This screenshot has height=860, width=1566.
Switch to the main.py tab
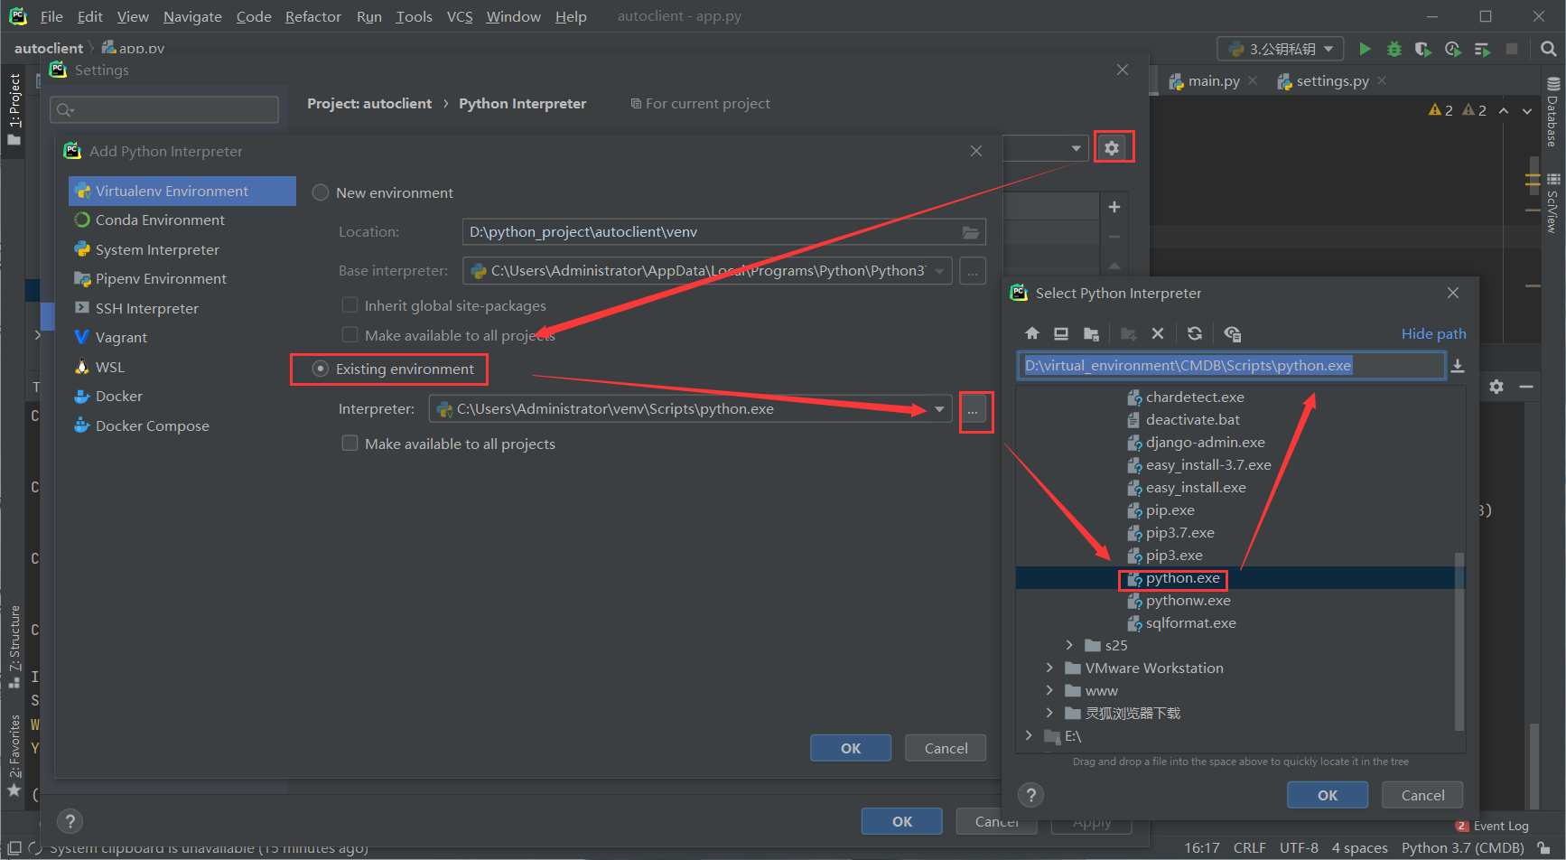(1213, 81)
